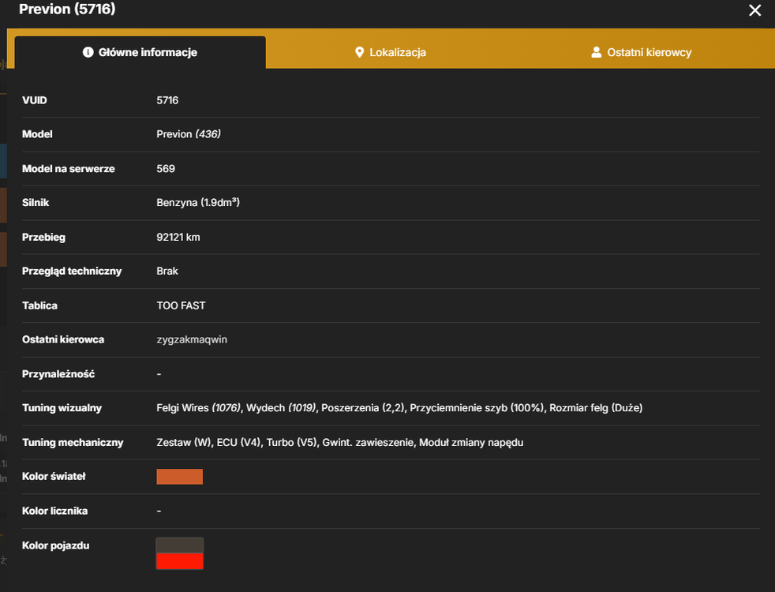Click the Zestaw (W) mechanical tuning entry
This screenshot has height=592, width=775.
[x=184, y=442]
